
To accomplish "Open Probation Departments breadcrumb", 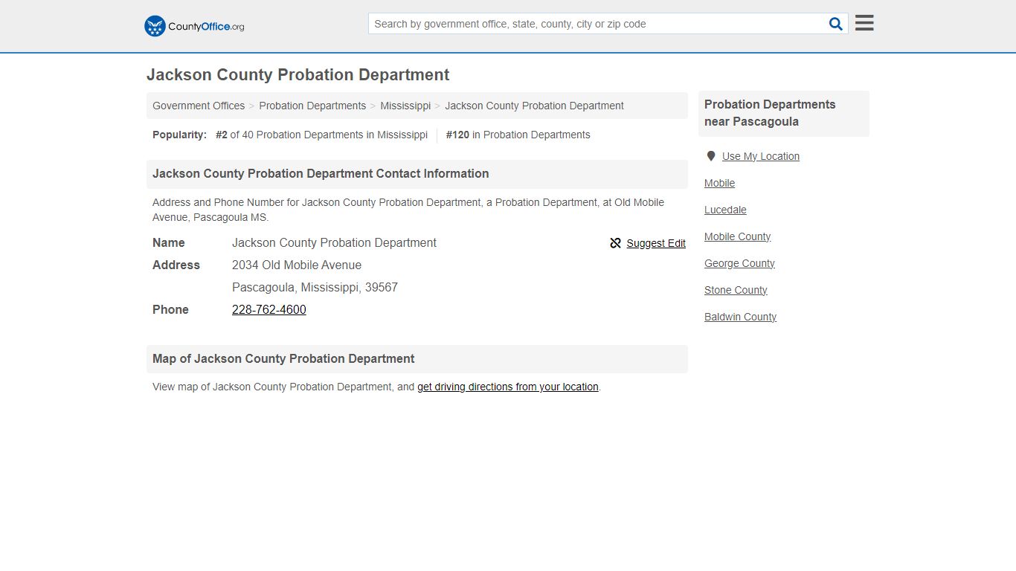I will (x=312, y=106).
